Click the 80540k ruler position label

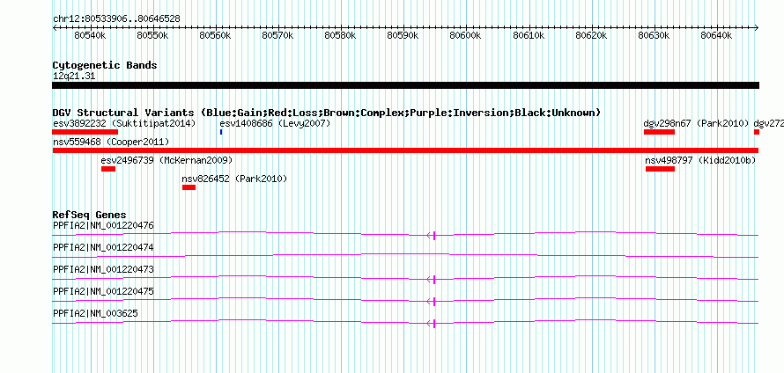pos(90,35)
